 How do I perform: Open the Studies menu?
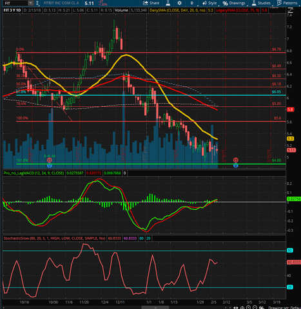[x=261, y=3]
